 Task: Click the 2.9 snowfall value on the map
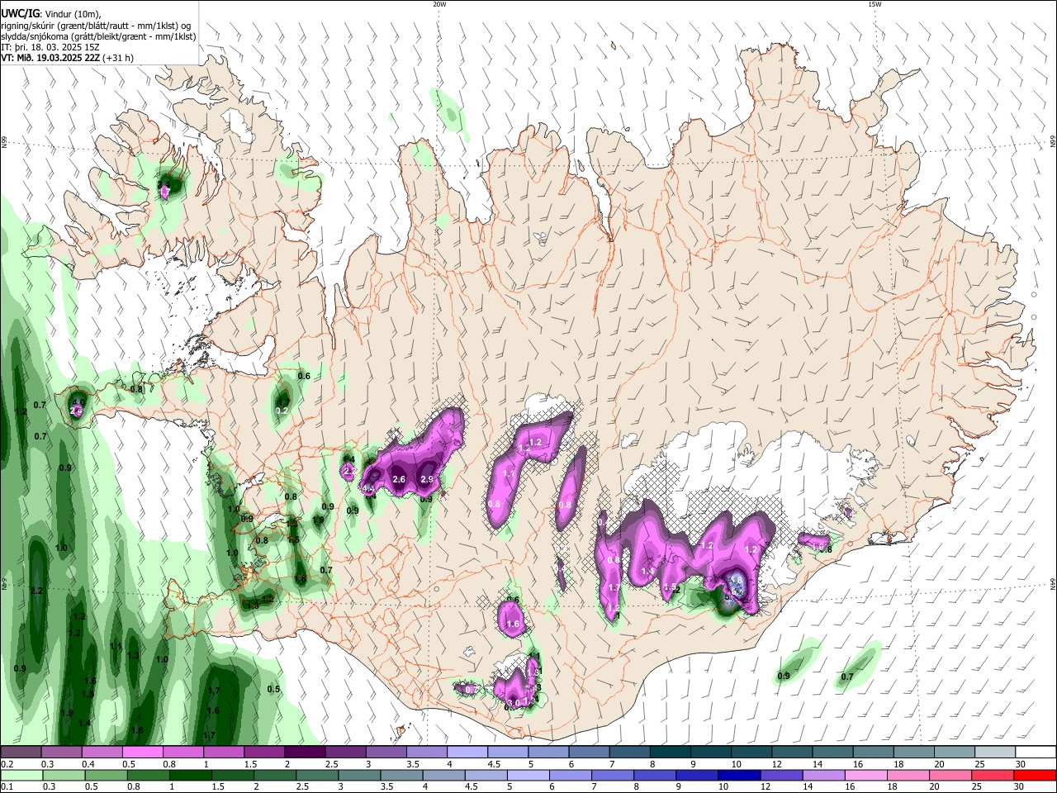pos(427,479)
